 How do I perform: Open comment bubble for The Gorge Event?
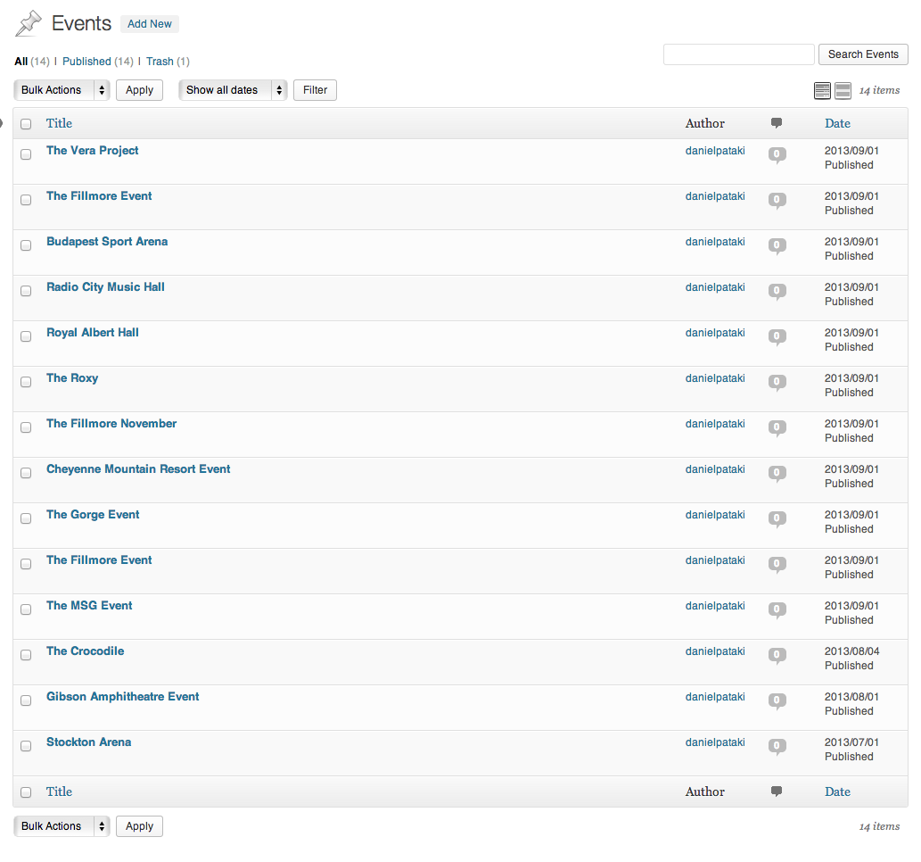tap(777, 518)
